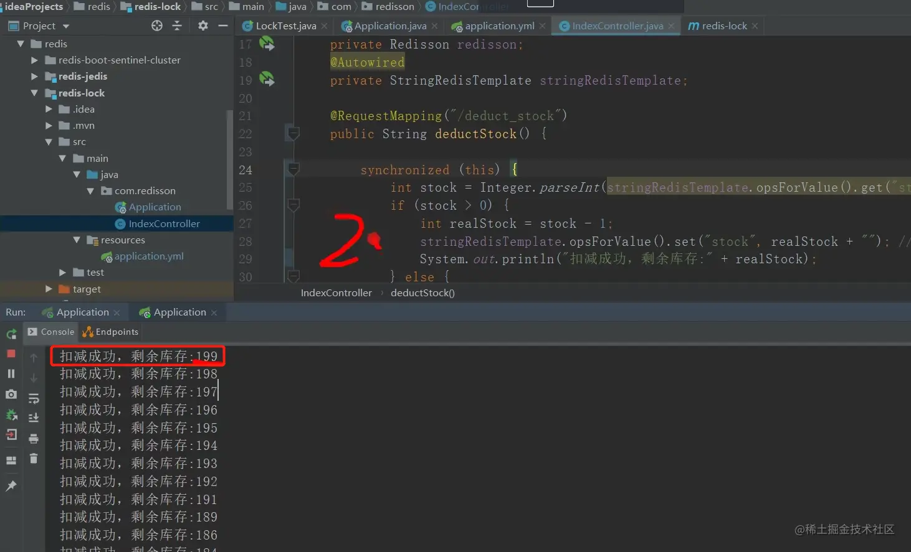Switch to the Endpoints tab

(x=110, y=332)
